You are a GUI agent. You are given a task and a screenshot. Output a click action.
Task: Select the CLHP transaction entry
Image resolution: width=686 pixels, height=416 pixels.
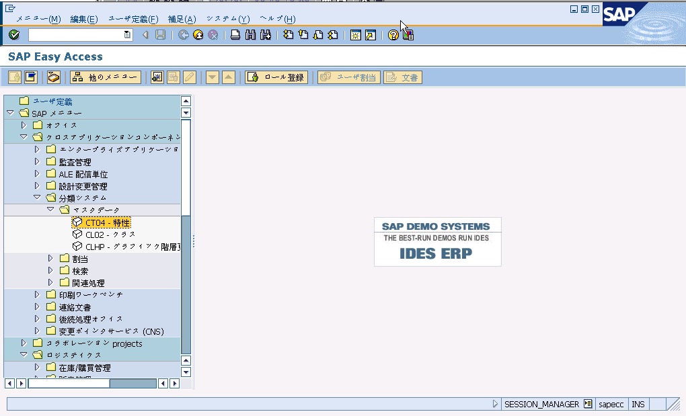[132, 247]
